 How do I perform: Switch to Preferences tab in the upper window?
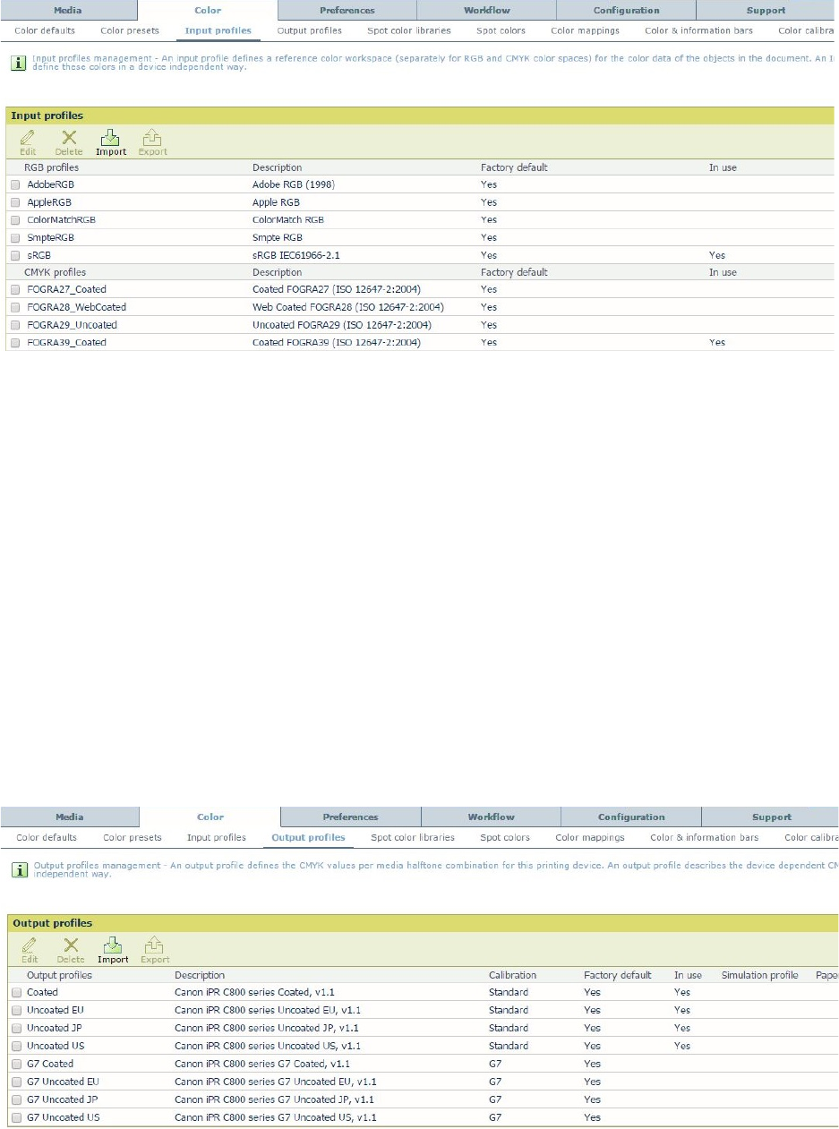tap(347, 11)
